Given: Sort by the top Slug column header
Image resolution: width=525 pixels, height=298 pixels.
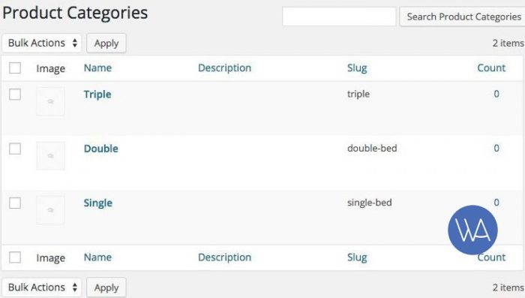Looking at the screenshot, I should tap(357, 68).
